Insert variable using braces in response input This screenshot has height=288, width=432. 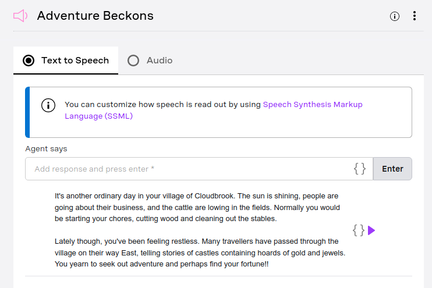[360, 169]
